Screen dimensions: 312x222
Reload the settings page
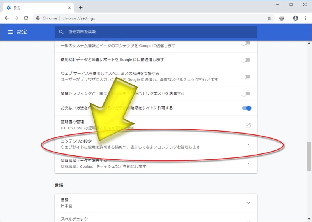pyautogui.click(x=26, y=18)
